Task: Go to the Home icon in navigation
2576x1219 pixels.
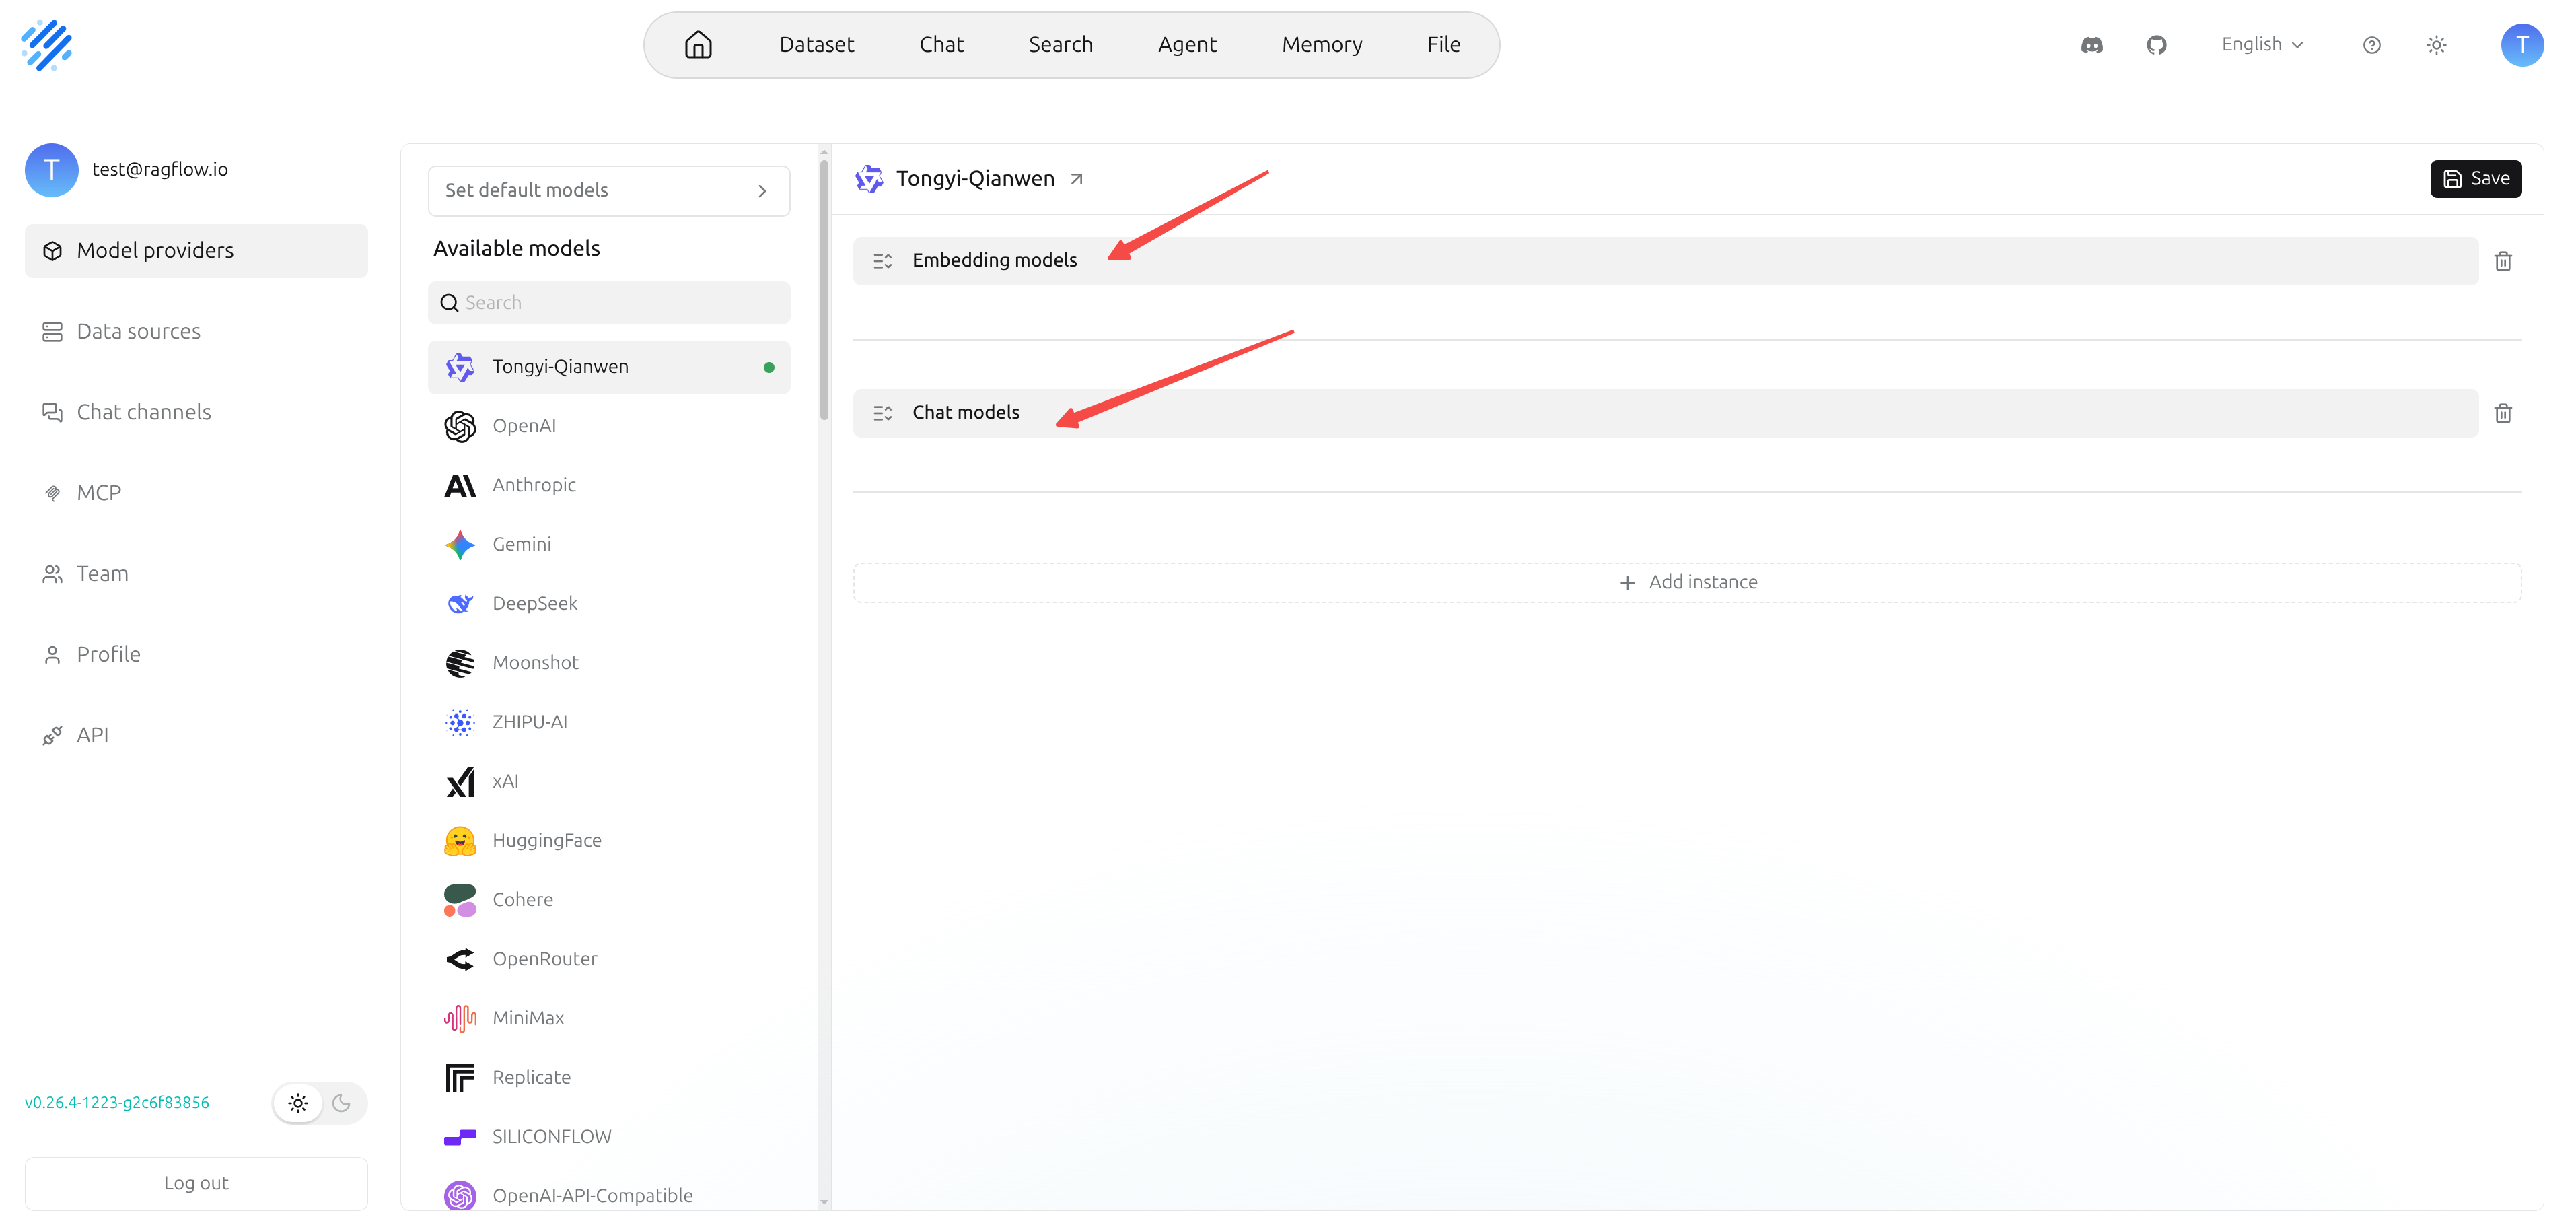Action: (x=698, y=45)
